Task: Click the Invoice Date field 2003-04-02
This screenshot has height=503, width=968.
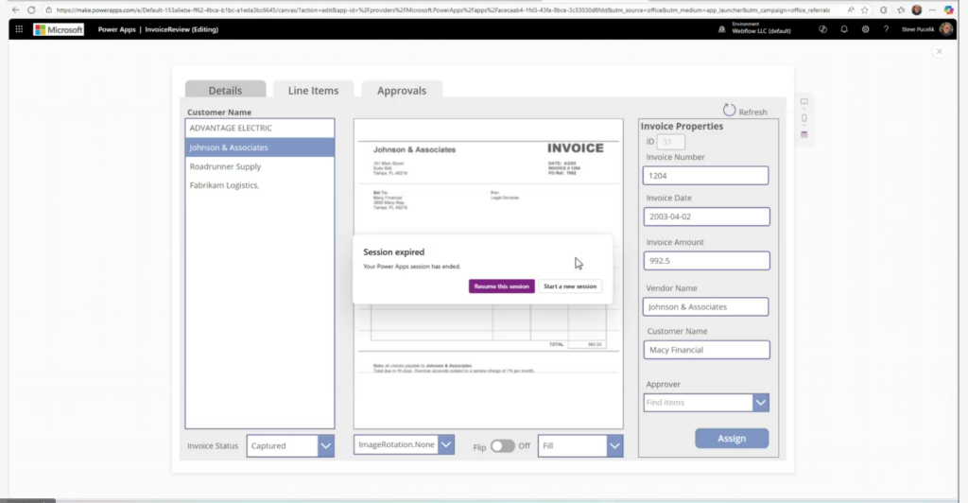Action: 706,217
